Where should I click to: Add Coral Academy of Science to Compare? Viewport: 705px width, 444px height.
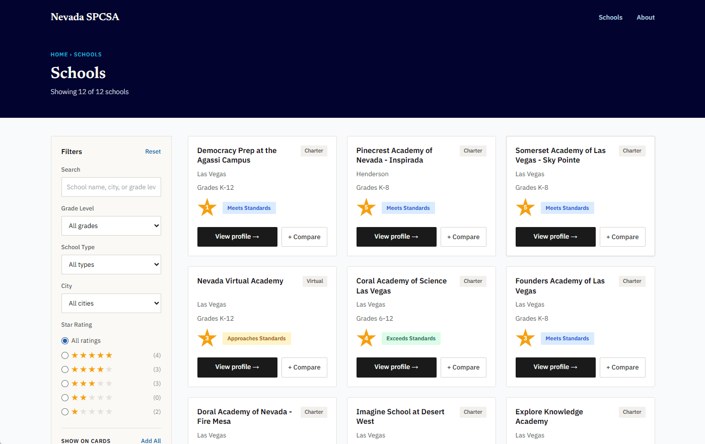tap(463, 367)
